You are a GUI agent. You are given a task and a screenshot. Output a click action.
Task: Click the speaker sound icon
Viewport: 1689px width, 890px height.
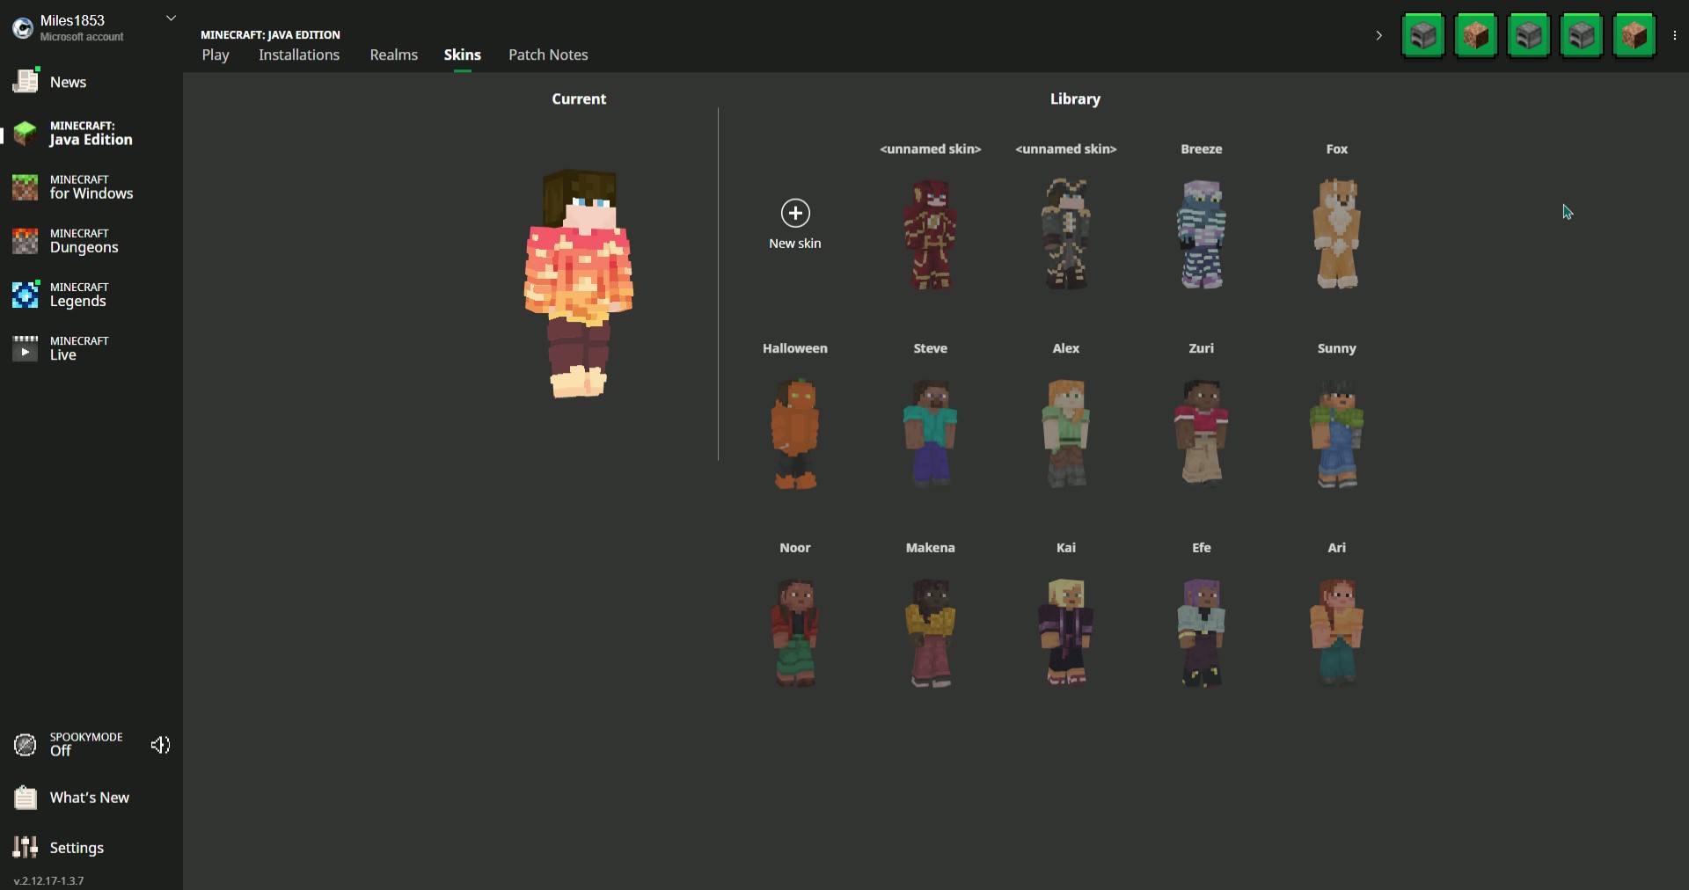pos(160,746)
